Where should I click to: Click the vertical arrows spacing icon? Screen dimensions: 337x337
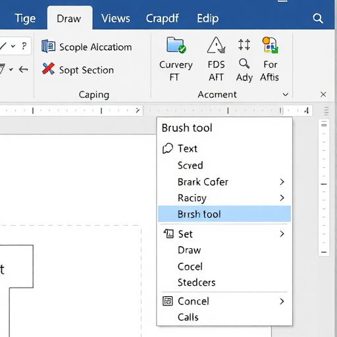point(244,45)
